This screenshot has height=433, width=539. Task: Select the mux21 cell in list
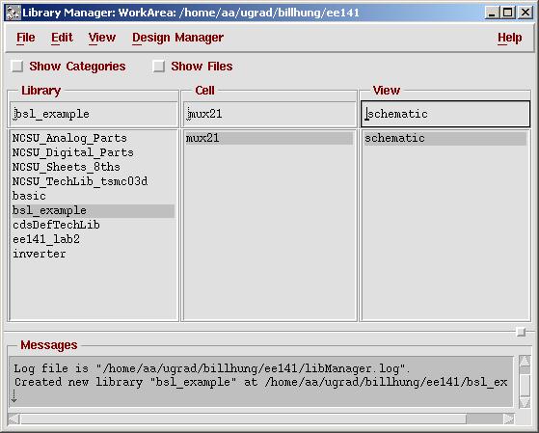269,138
